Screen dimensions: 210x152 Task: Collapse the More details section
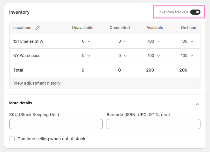(x=197, y=104)
